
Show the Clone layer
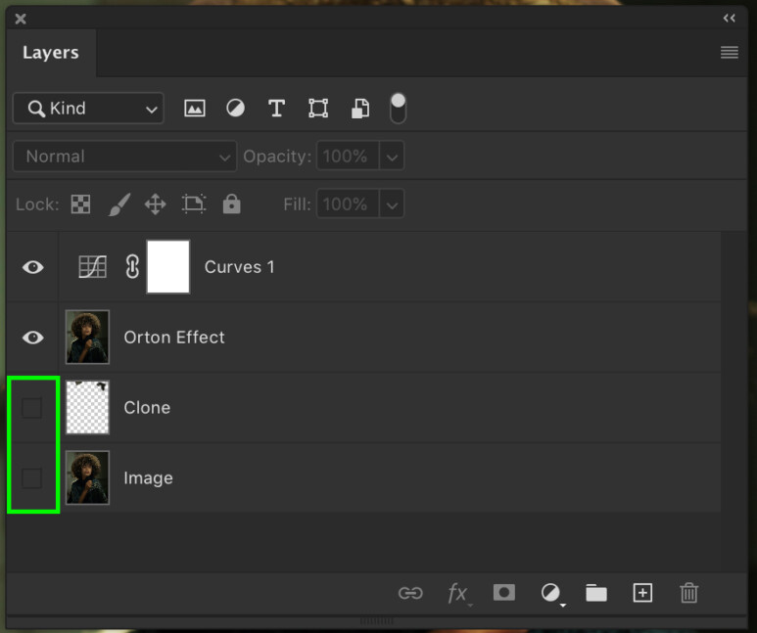point(32,408)
